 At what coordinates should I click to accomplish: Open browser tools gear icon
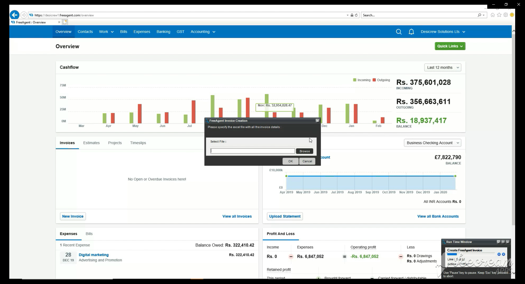click(x=506, y=15)
